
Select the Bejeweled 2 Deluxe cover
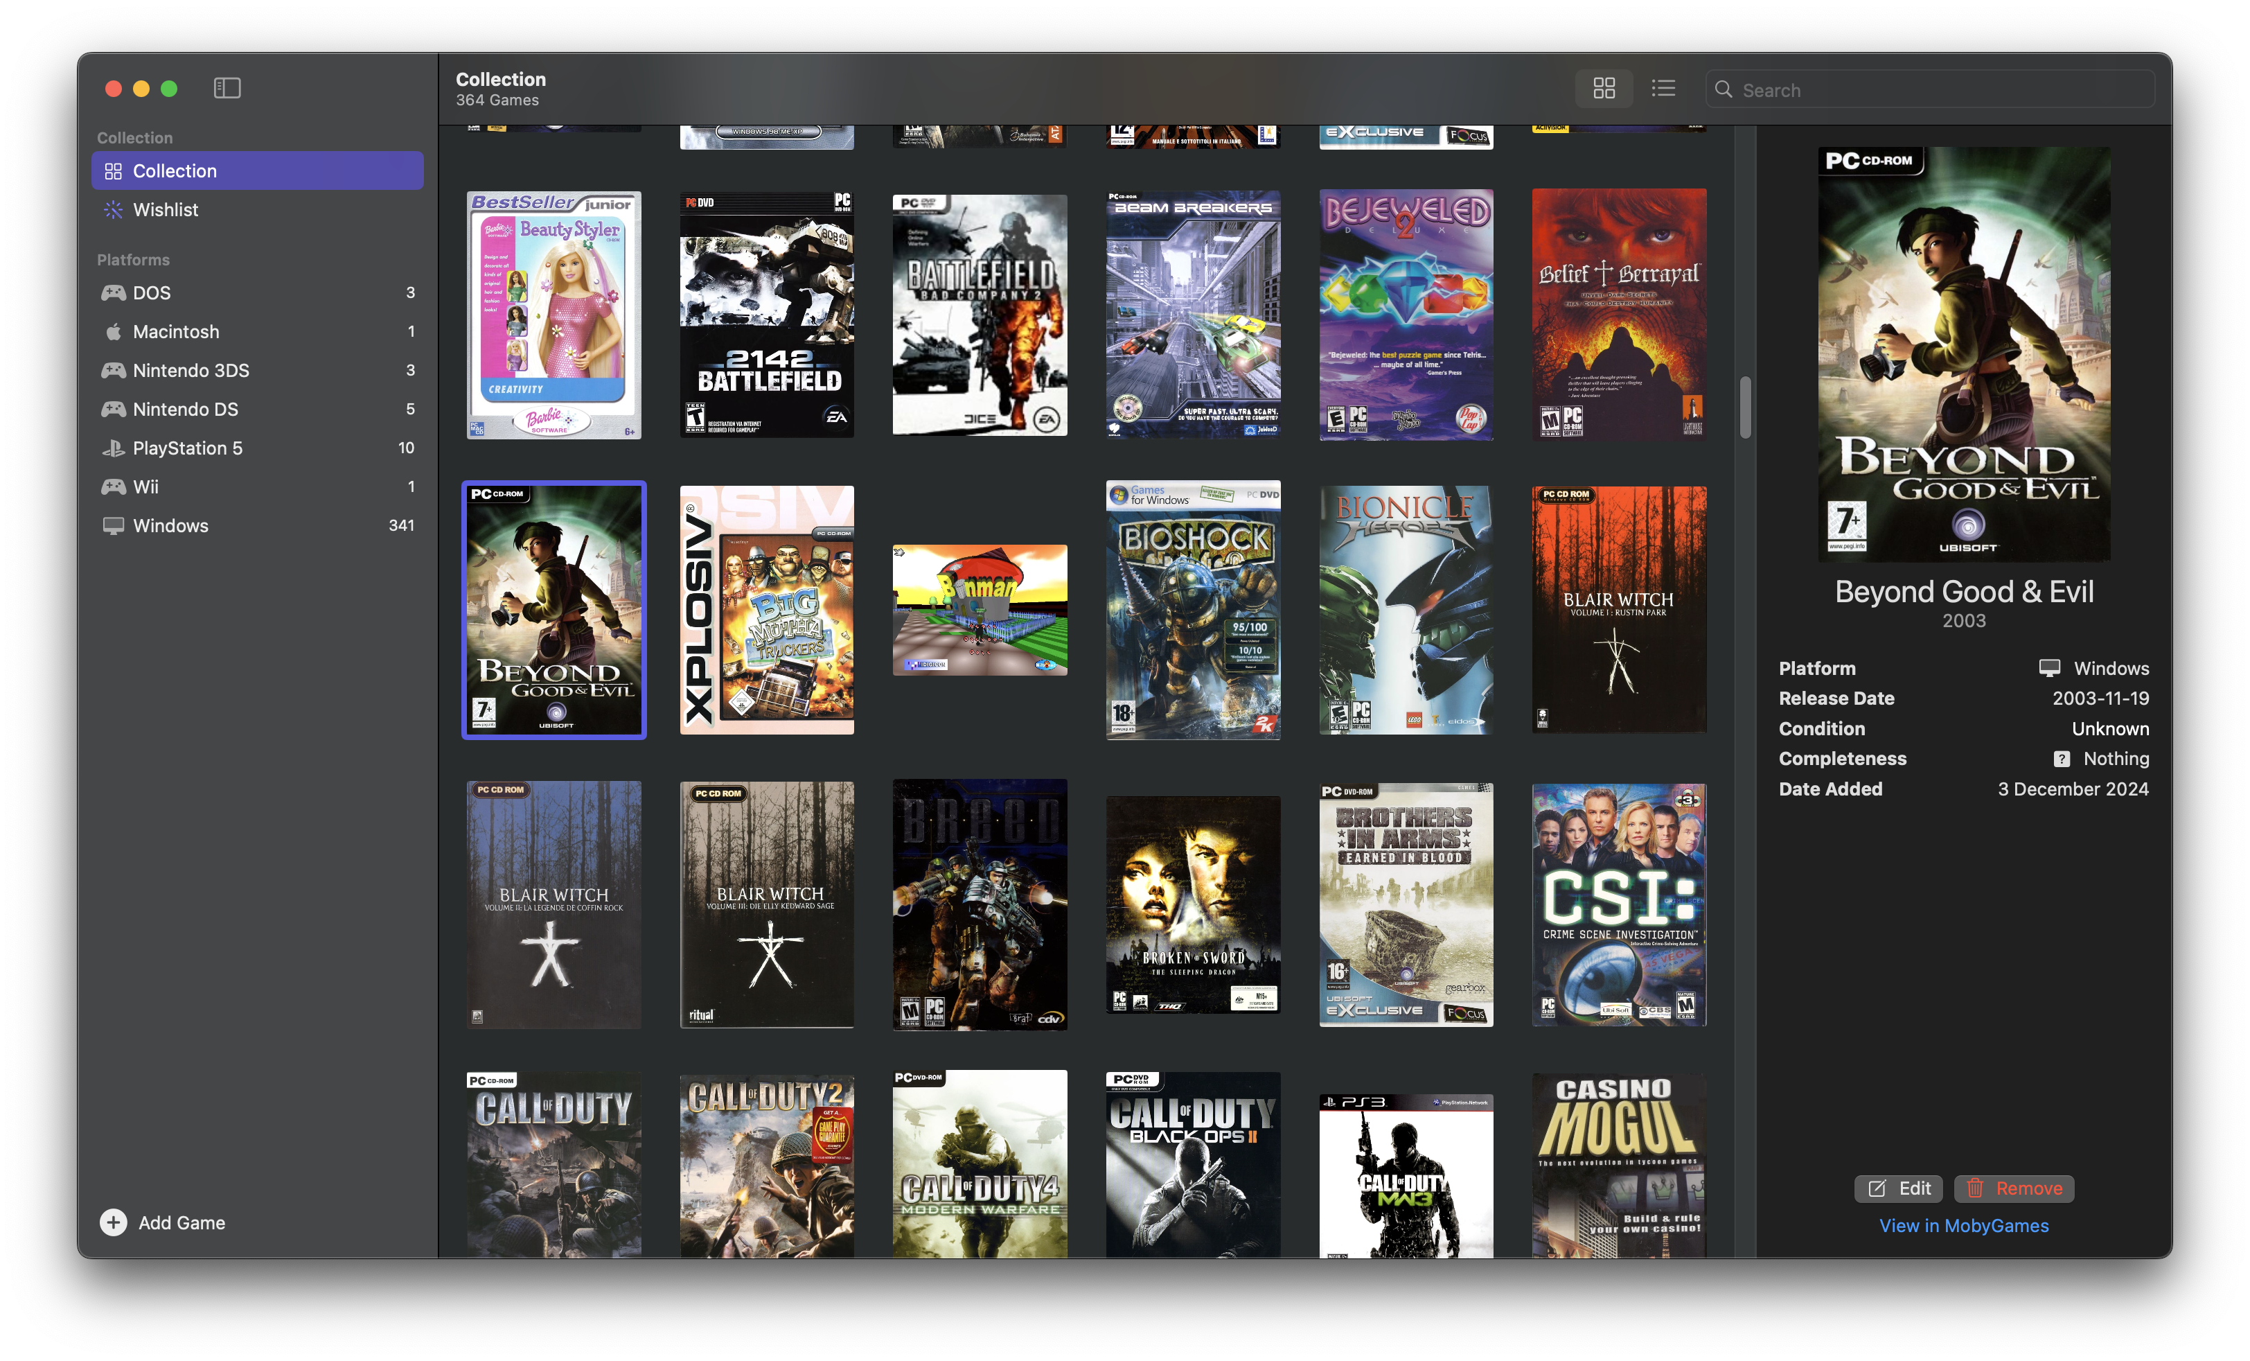coord(1406,315)
